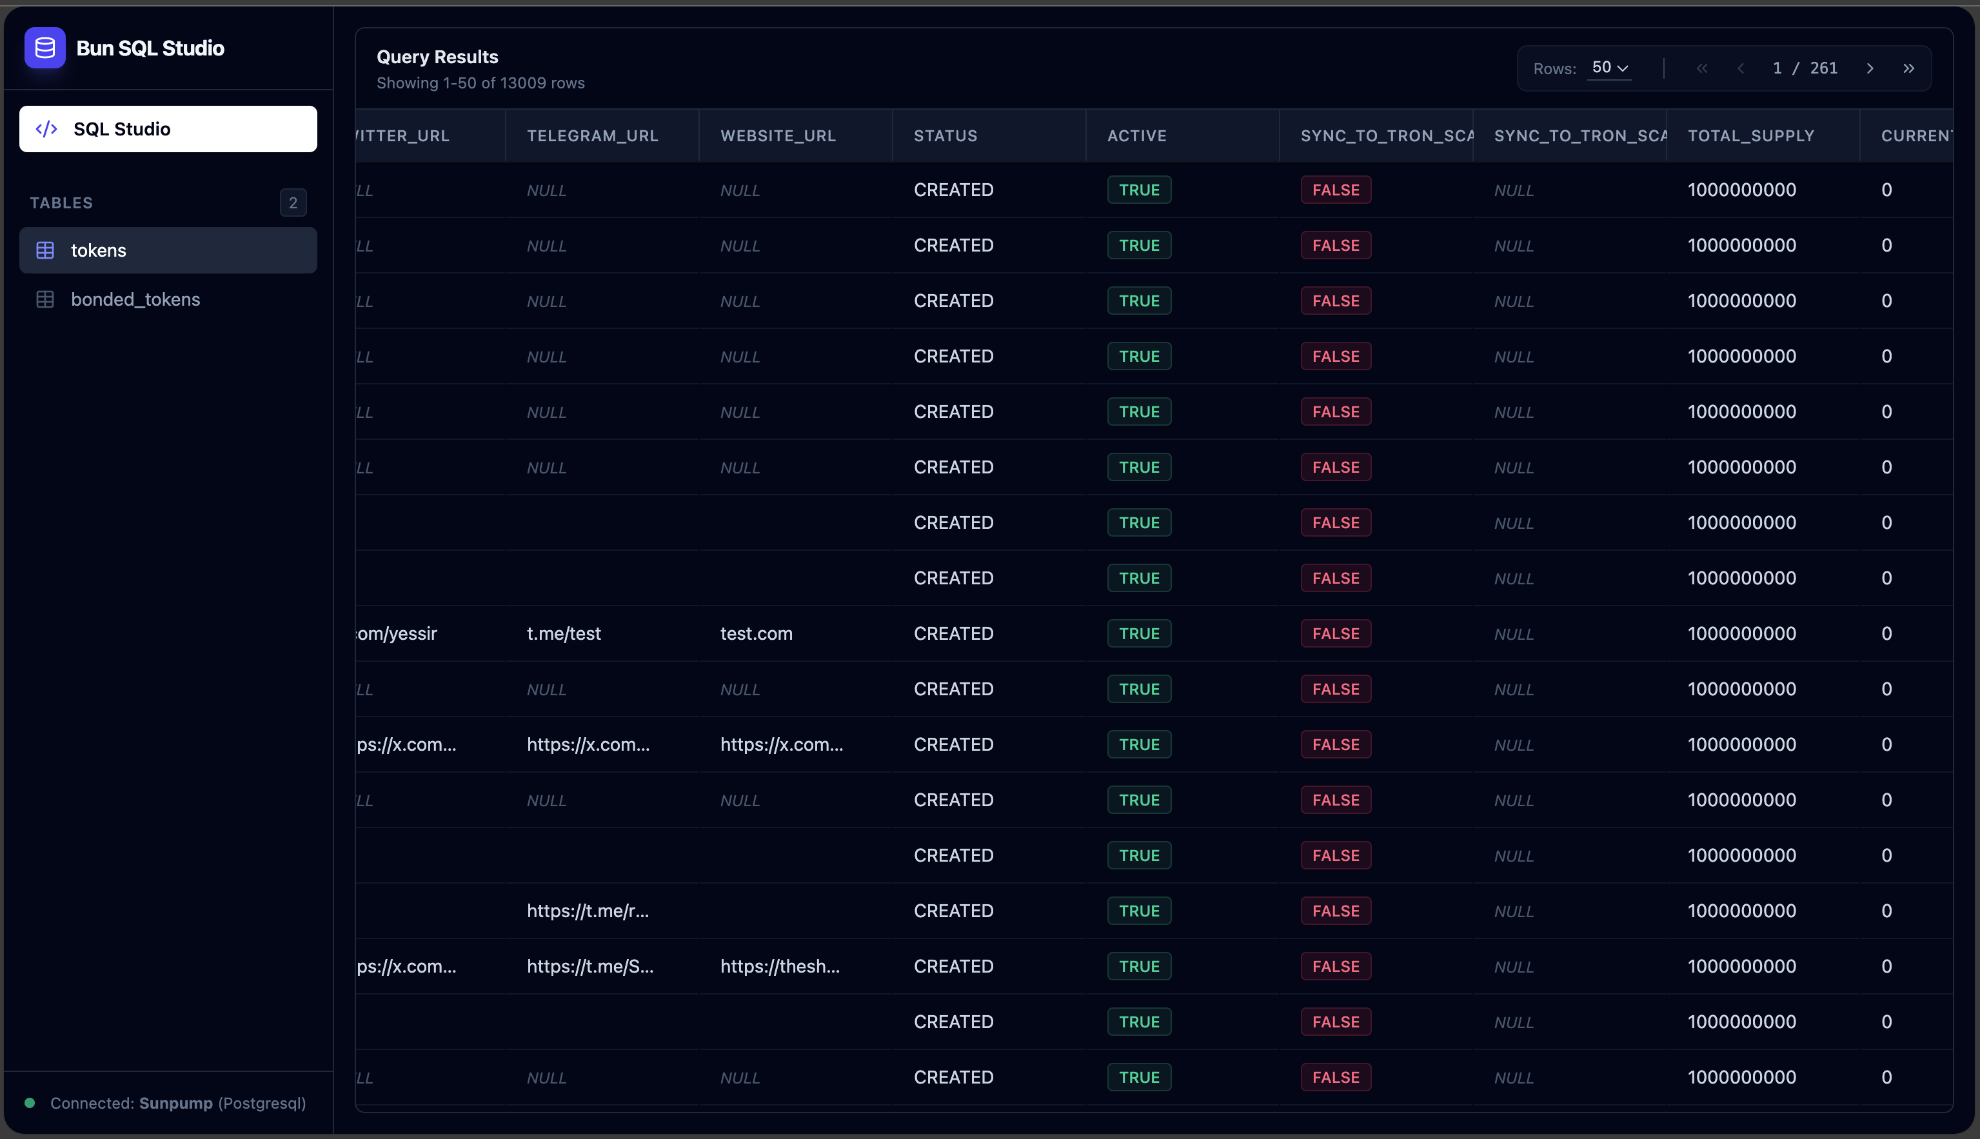Jump to the last results page
This screenshot has height=1139, width=1980.
pyautogui.click(x=1909, y=68)
